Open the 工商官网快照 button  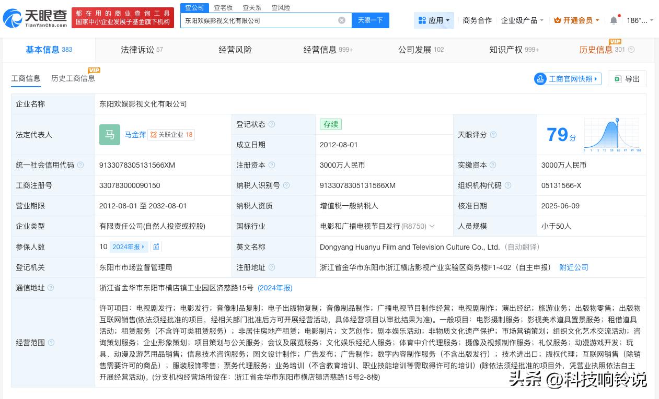[x=568, y=79]
